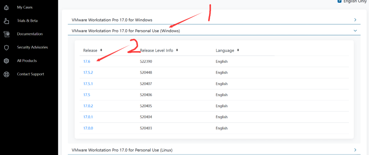
Task: Sort by Language column arrows
Action: 238,50
